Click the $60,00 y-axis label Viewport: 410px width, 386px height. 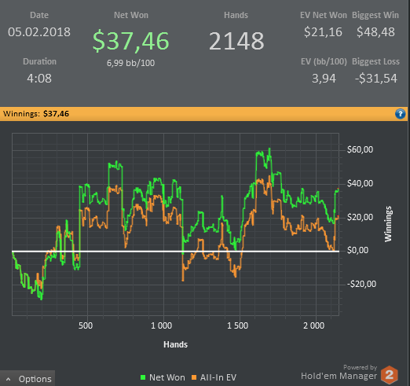tap(360, 149)
